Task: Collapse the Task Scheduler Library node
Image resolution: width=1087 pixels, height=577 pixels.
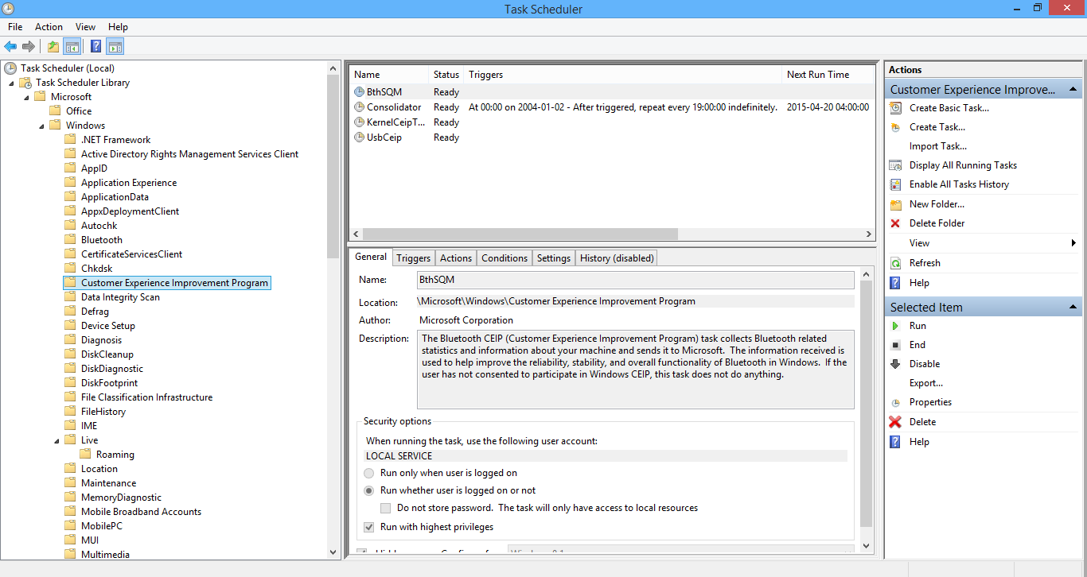Action: pyautogui.click(x=12, y=83)
